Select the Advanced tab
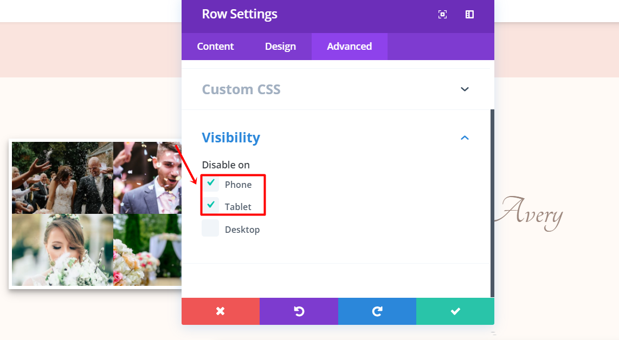 349,47
